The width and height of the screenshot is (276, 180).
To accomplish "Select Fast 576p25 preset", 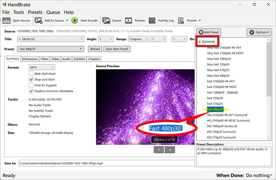I will [214, 104].
